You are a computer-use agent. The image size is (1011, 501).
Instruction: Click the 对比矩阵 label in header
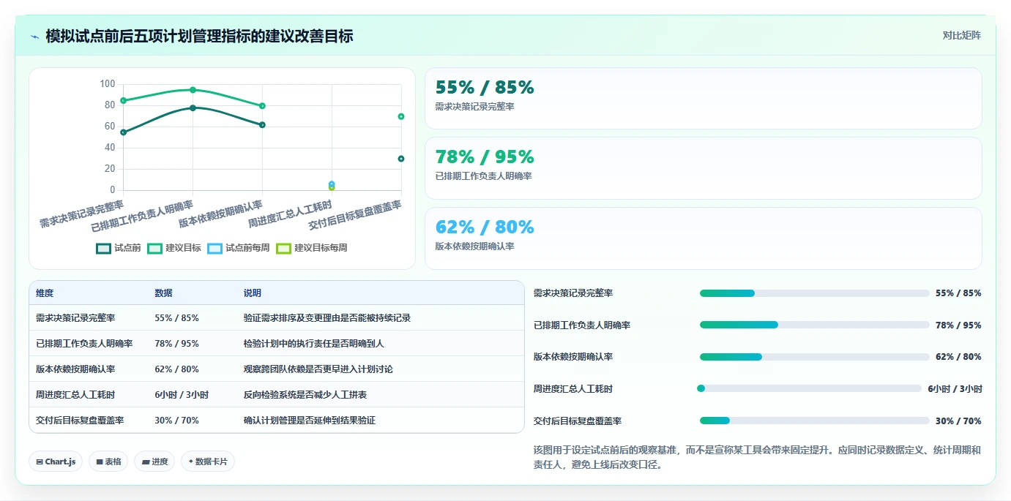point(961,35)
